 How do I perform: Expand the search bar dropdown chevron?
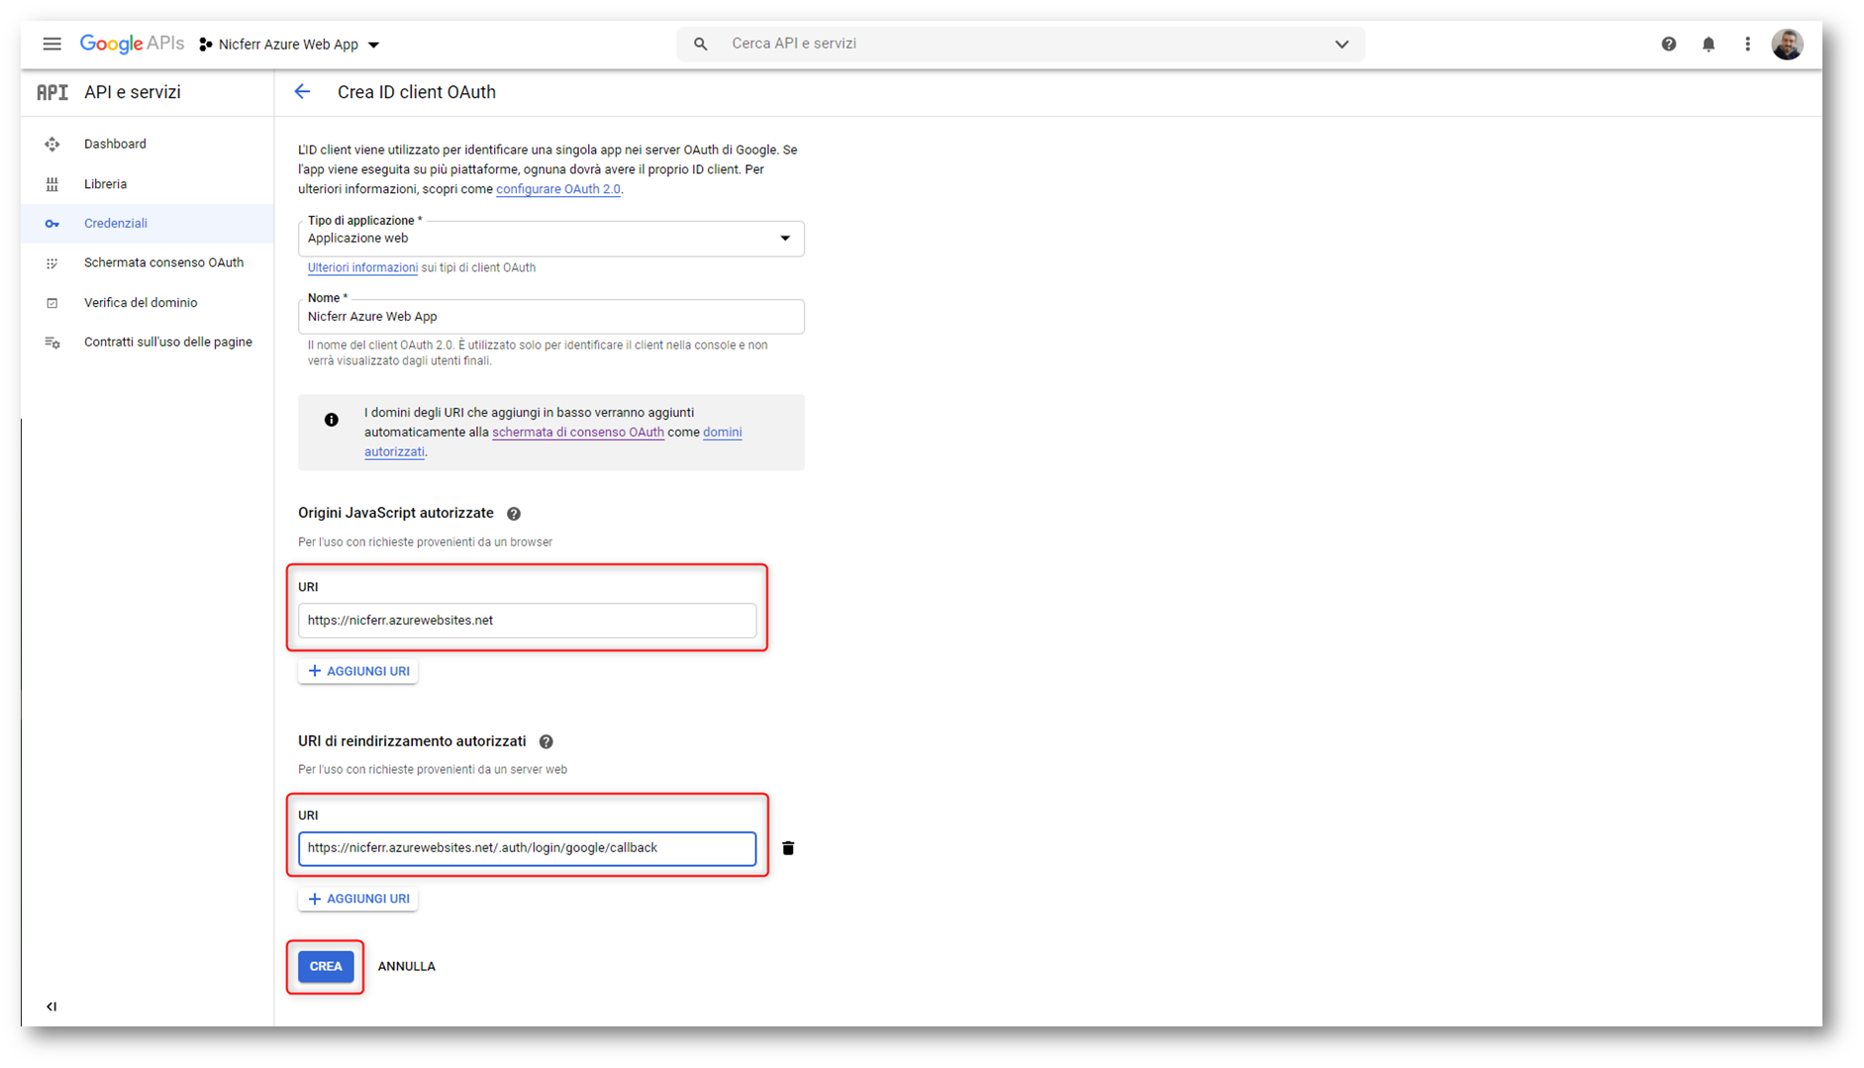[x=1341, y=44]
